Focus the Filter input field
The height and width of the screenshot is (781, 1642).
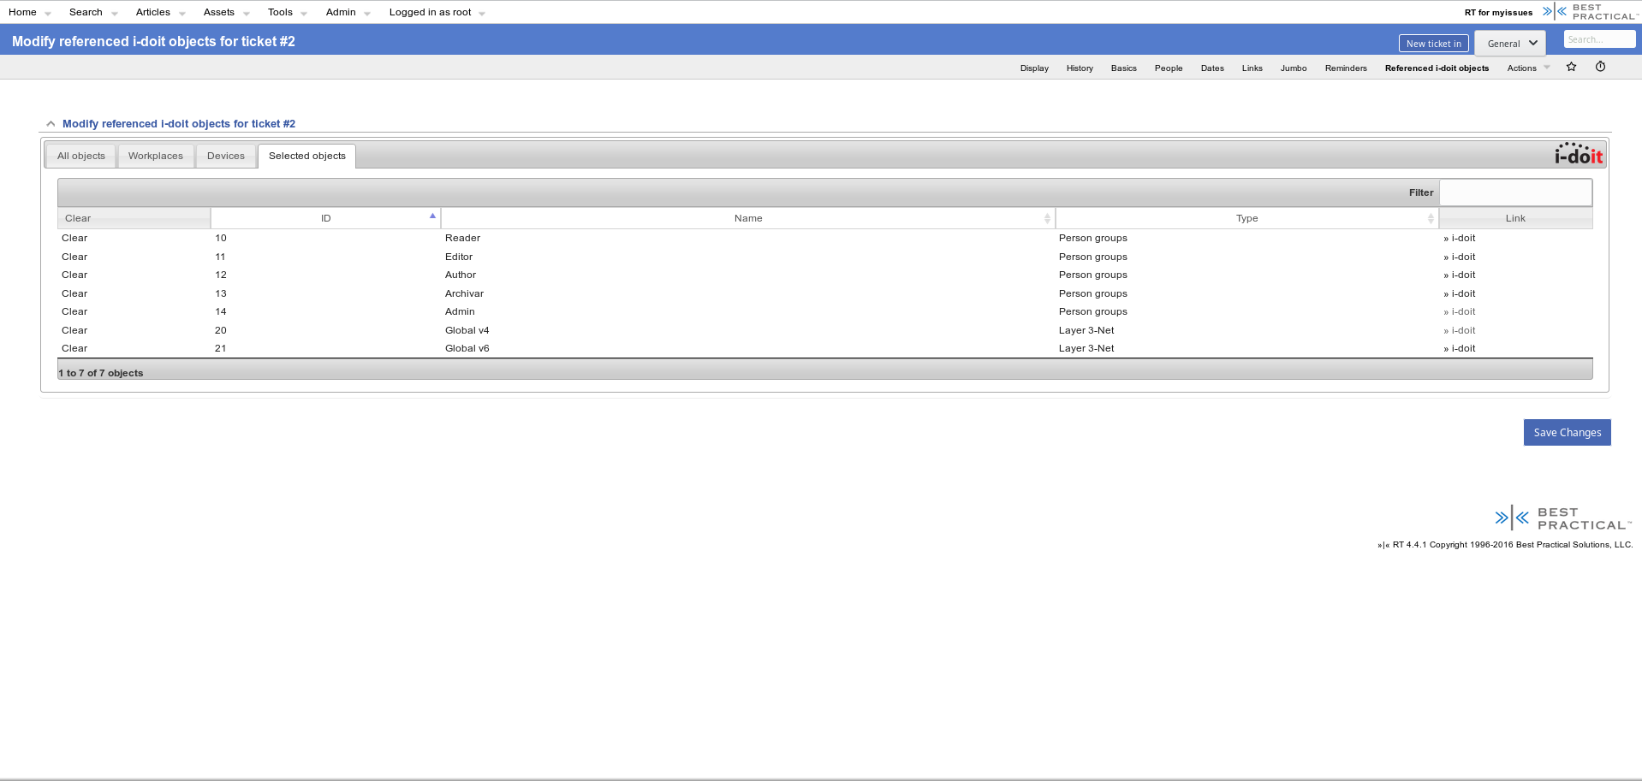[1515, 192]
